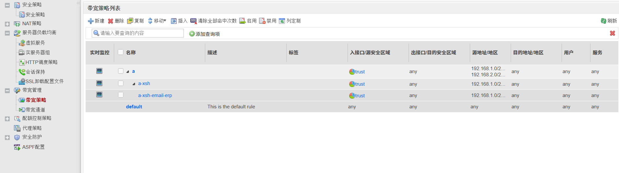This screenshot has height=173, width=619.
Task: Close the query bar with red X
Action: click(x=613, y=33)
